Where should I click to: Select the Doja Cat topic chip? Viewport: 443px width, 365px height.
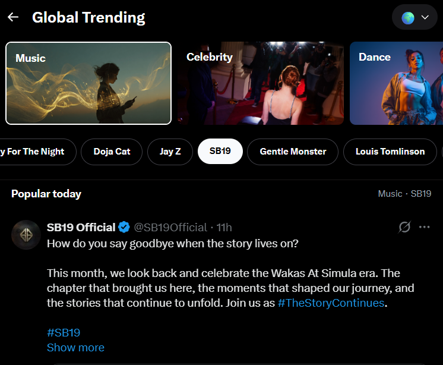click(112, 152)
